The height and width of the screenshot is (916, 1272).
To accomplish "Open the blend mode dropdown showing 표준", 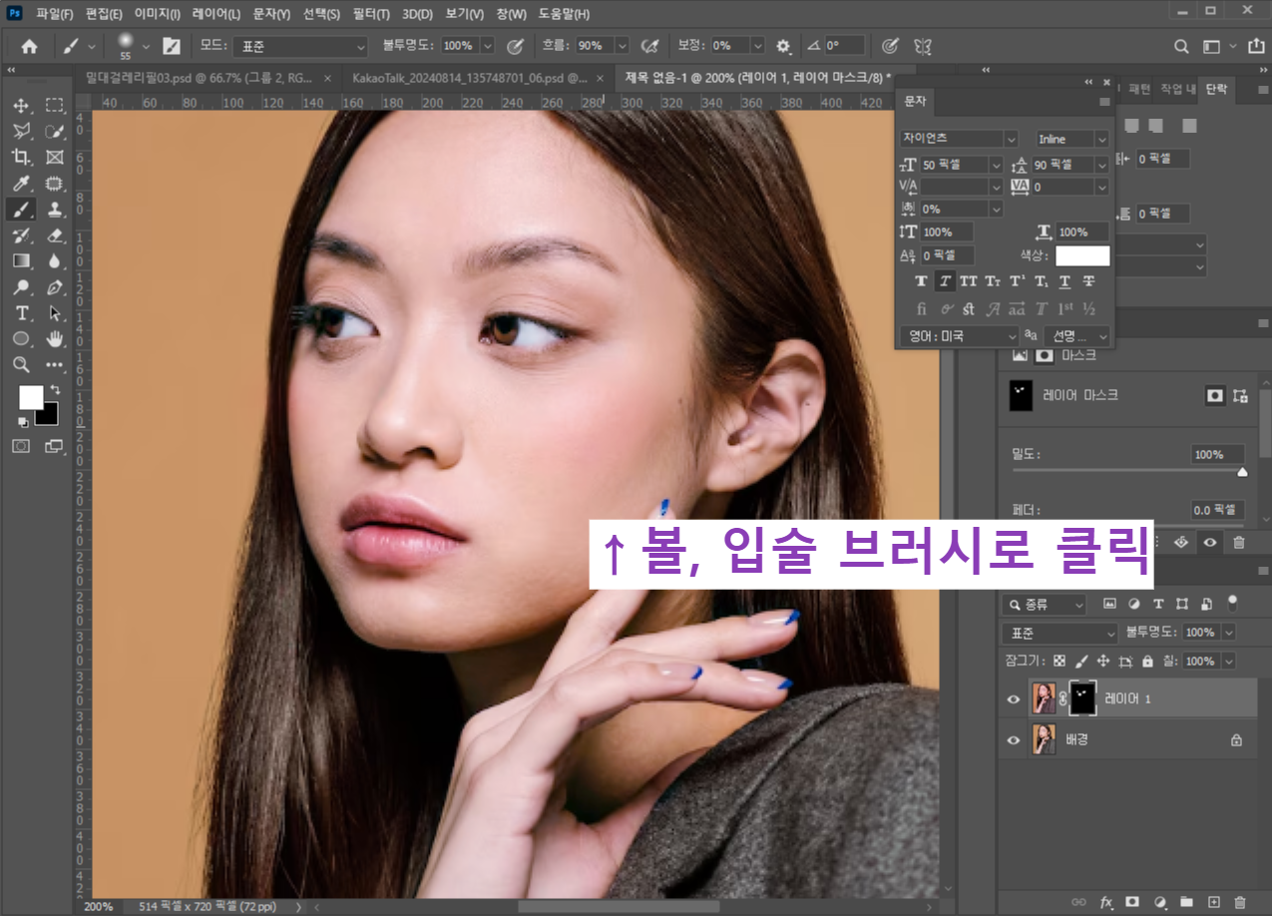I will click(x=1060, y=632).
